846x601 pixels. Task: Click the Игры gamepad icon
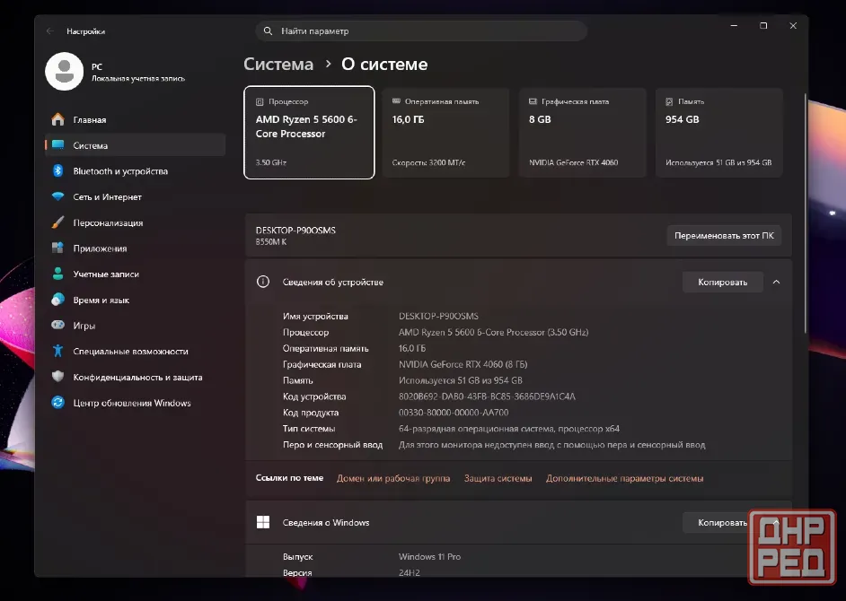coord(57,325)
